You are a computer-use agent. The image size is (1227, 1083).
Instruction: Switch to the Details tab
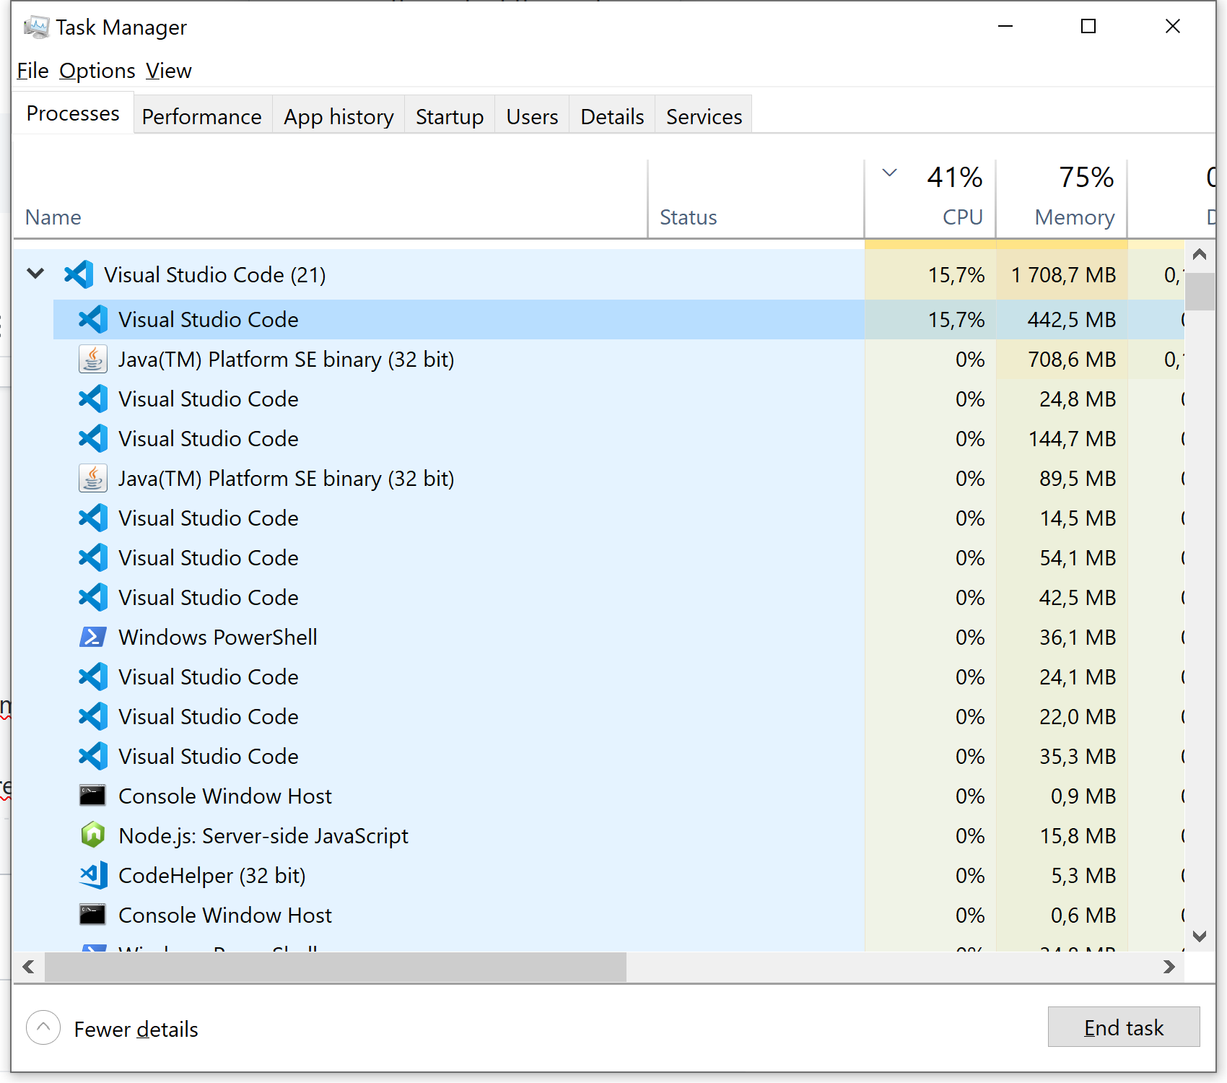(612, 116)
